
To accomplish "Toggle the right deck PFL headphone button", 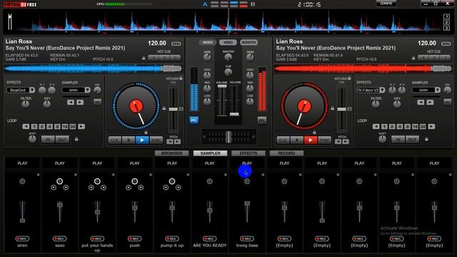I will [x=262, y=120].
